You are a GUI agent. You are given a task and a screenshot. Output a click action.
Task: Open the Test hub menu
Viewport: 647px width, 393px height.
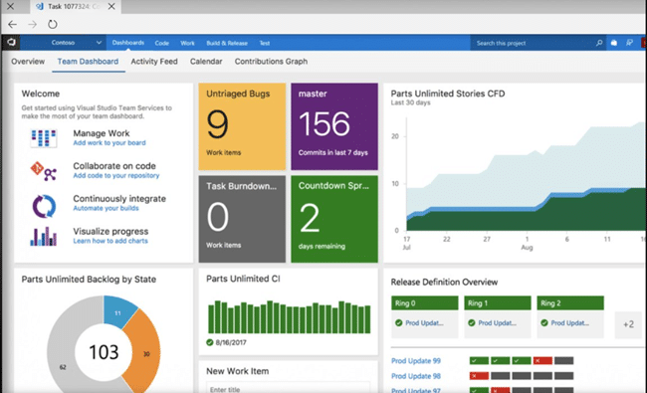click(x=265, y=43)
